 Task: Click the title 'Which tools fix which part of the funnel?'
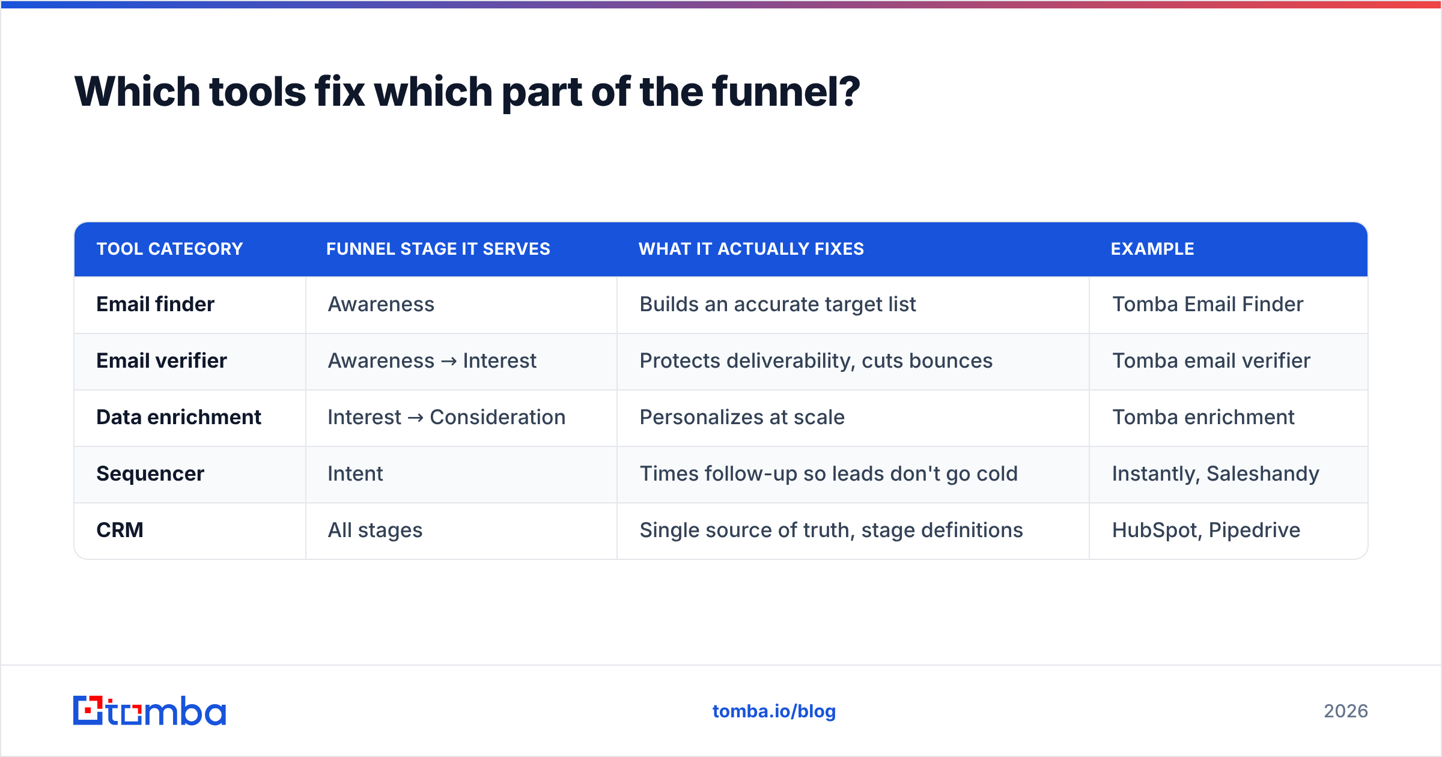(x=467, y=92)
